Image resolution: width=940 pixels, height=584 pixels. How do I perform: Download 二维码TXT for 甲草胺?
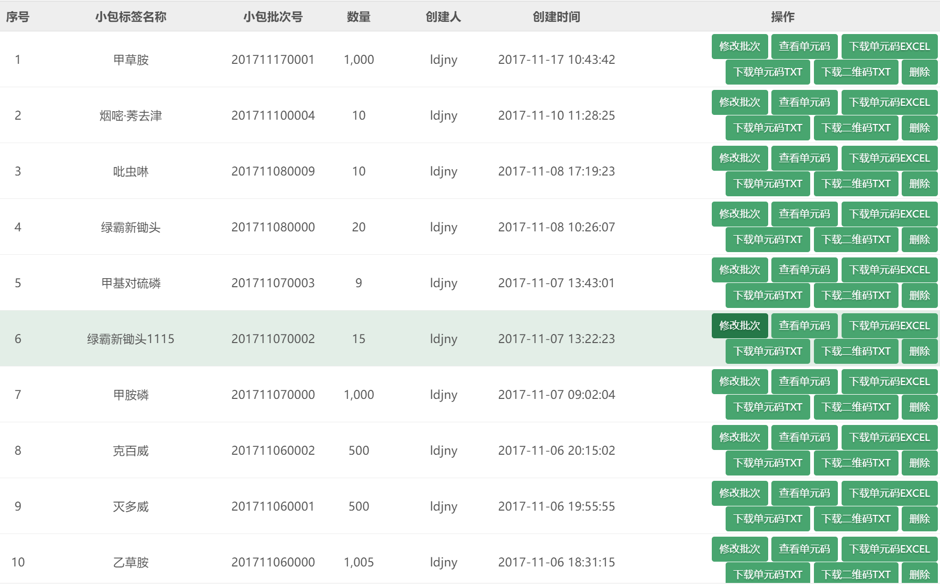click(856, 72)
